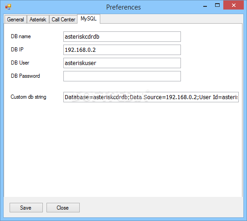The image size is (247, 221).
Task: Select the DB User field with asteriskuser
Action: [122, 63]
